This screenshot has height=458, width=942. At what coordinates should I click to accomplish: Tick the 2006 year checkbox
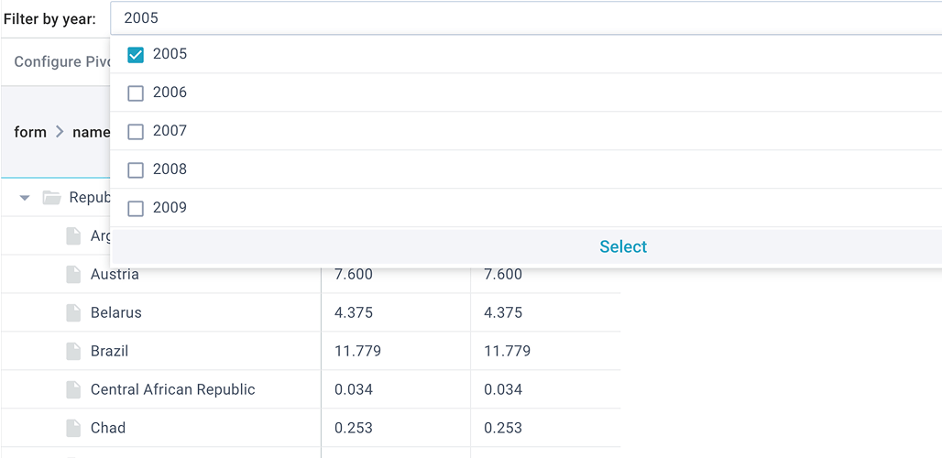coord(136,93)
